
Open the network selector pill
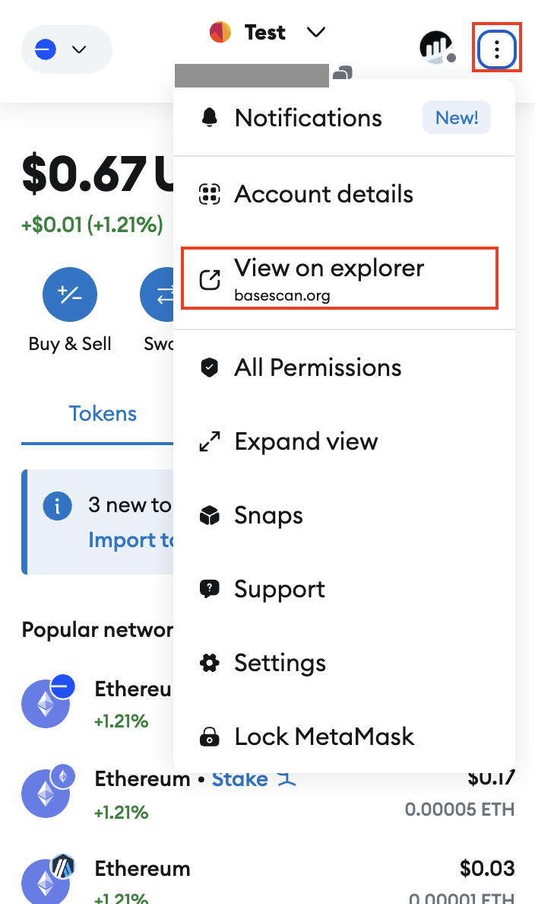coord(66,49)
